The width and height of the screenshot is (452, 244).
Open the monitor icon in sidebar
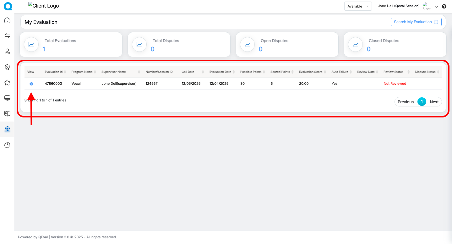(7, 98)
